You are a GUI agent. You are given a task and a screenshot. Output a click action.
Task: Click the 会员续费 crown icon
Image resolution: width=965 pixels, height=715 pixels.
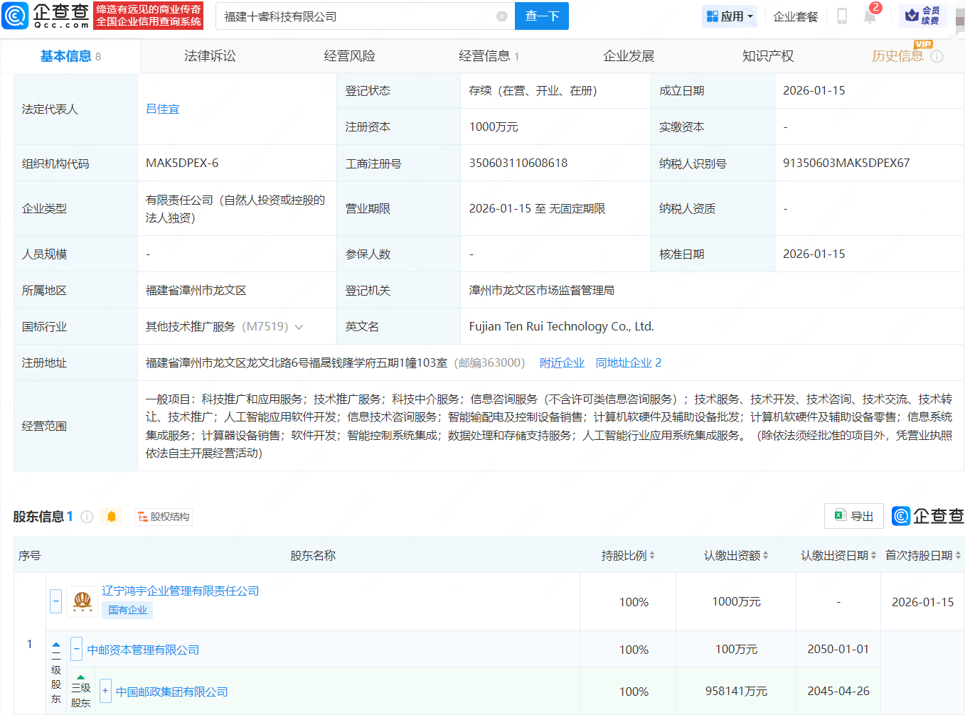[912, 16]
